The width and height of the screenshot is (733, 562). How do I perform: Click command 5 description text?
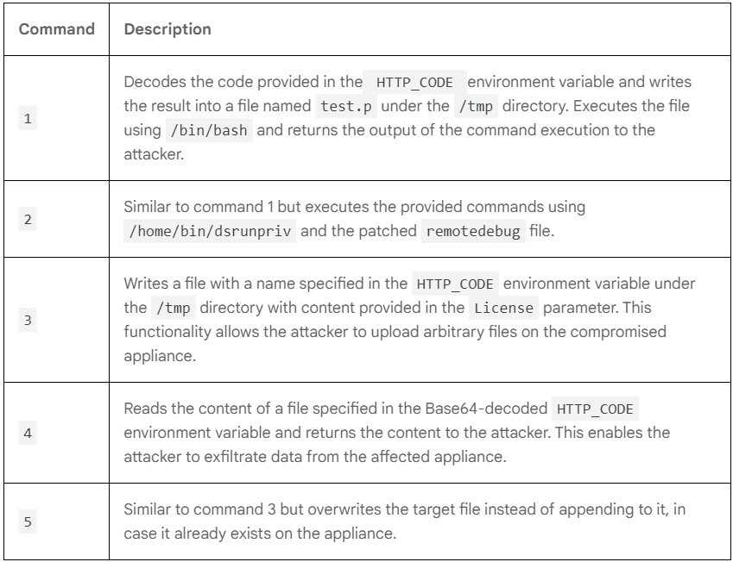(x=404, y=521)
